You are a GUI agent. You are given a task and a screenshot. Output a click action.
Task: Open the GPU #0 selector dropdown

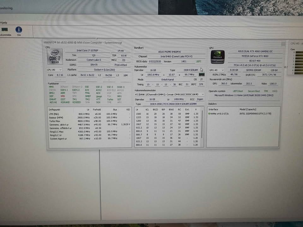[217, 70]
